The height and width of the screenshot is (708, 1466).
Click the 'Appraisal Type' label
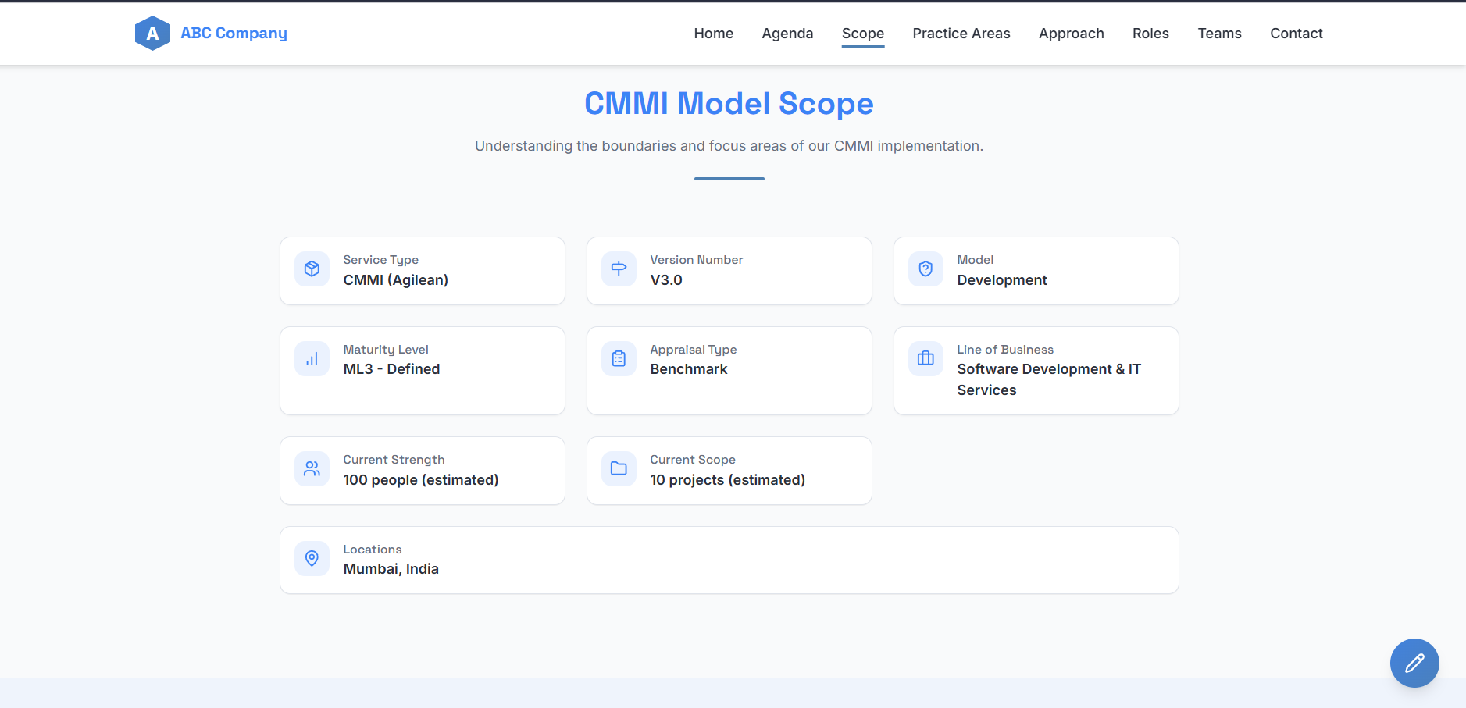tap(694, 350)
